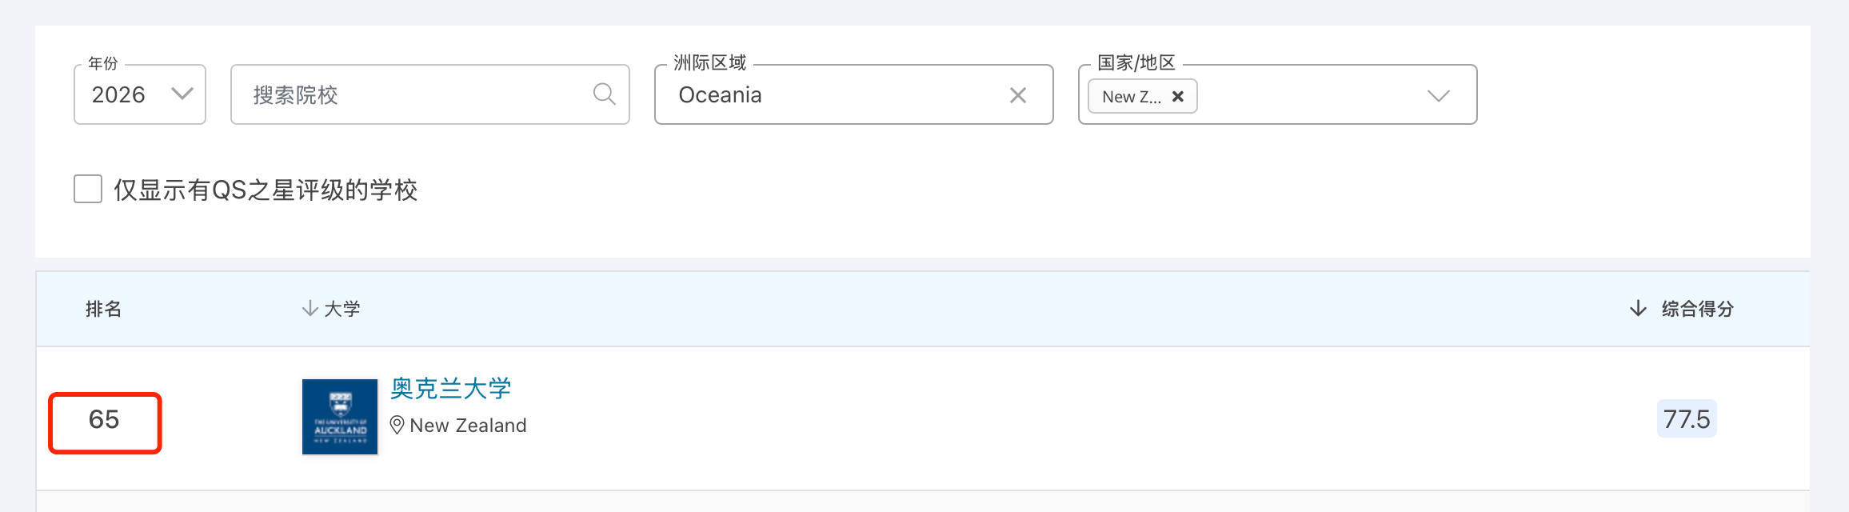Click the magnifier search icon

pyautogui.click(x=604, y=94)
